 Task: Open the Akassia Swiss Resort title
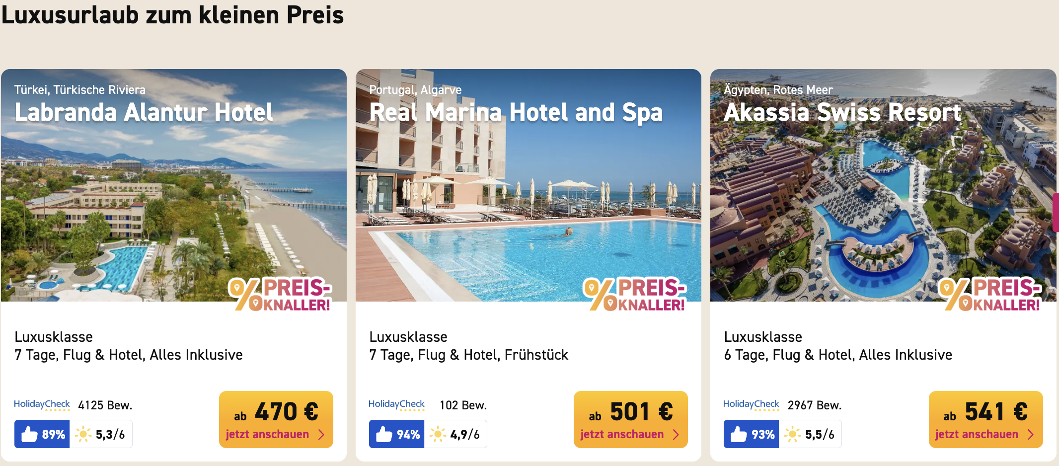(842, 112)
